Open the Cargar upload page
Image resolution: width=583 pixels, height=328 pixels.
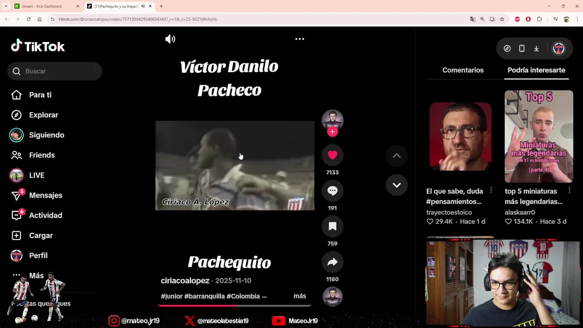(41, 235)
